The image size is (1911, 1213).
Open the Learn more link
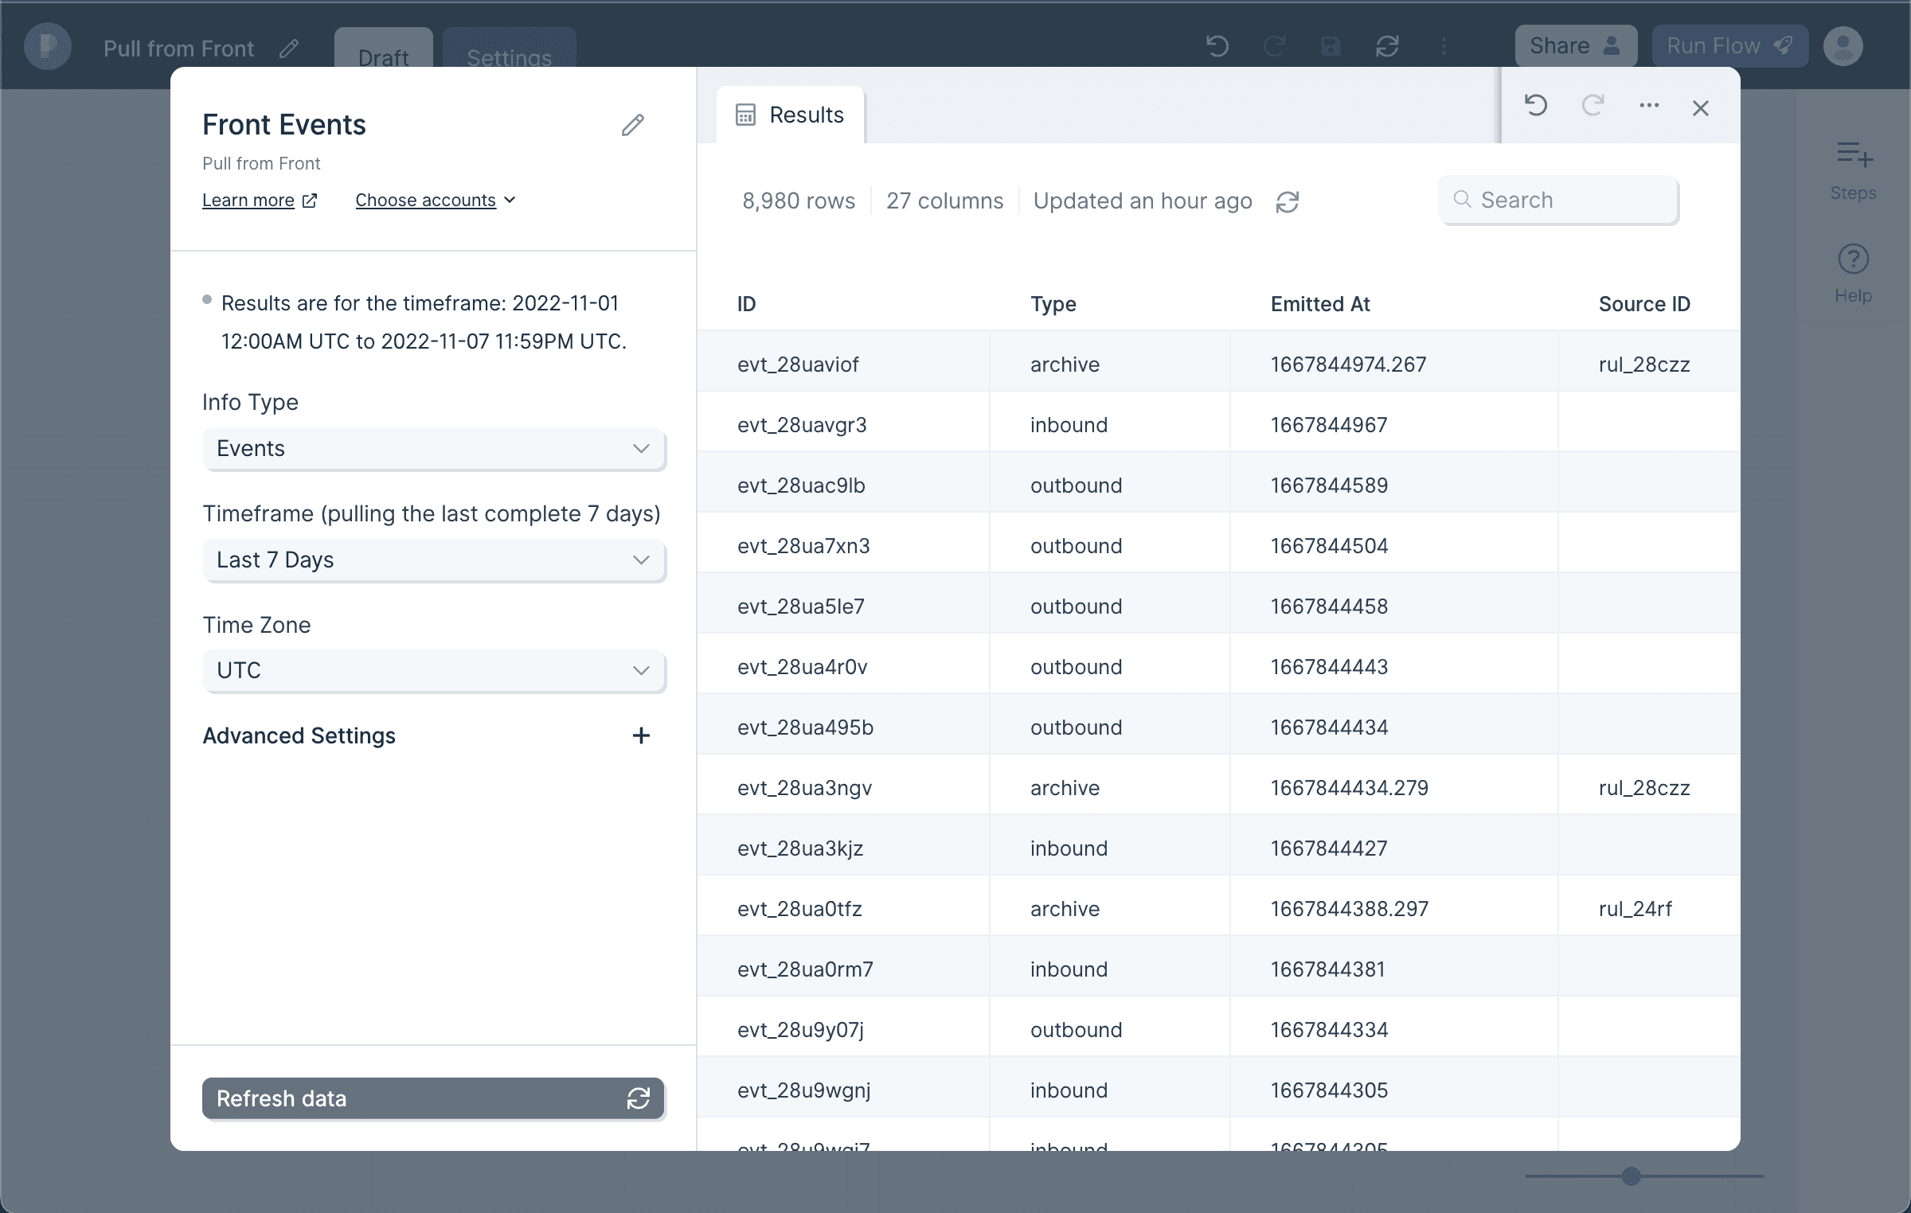(248, 201)
